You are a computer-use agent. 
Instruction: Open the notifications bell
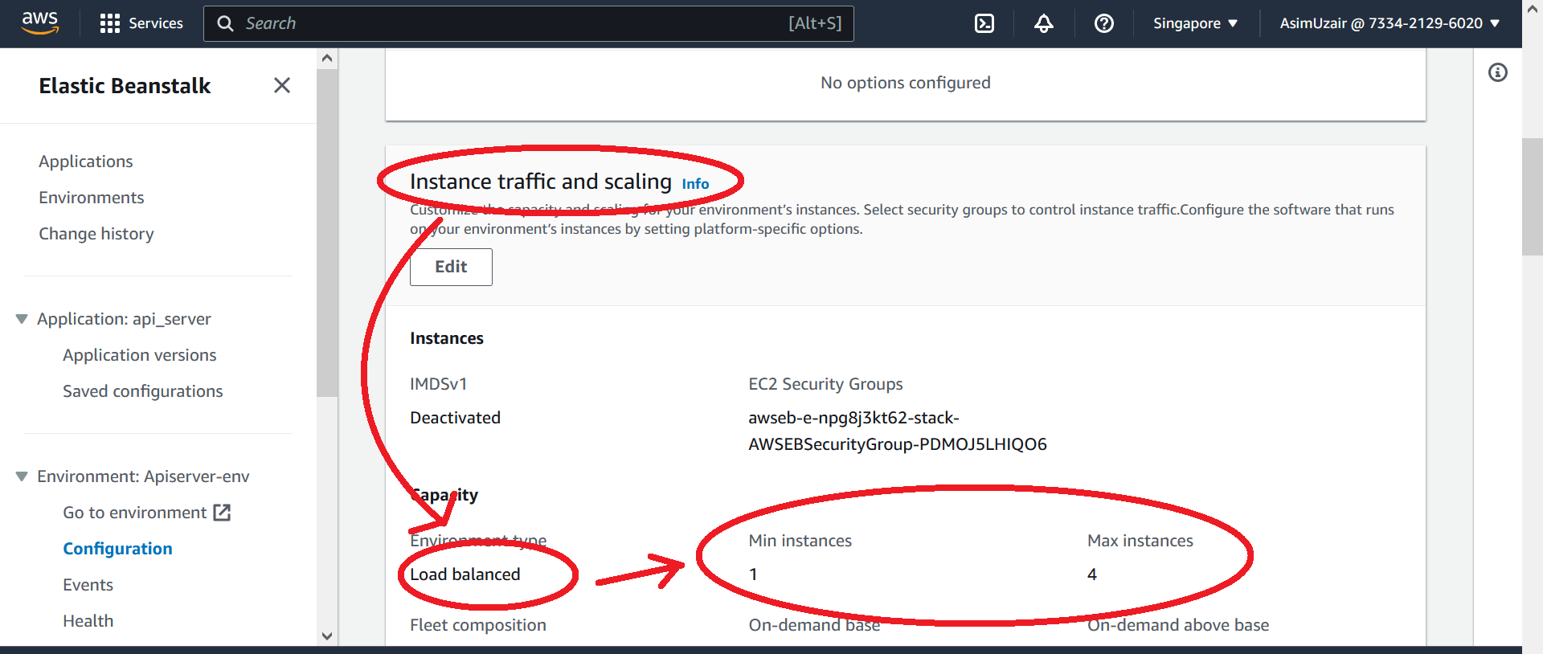coord(1044,23)
